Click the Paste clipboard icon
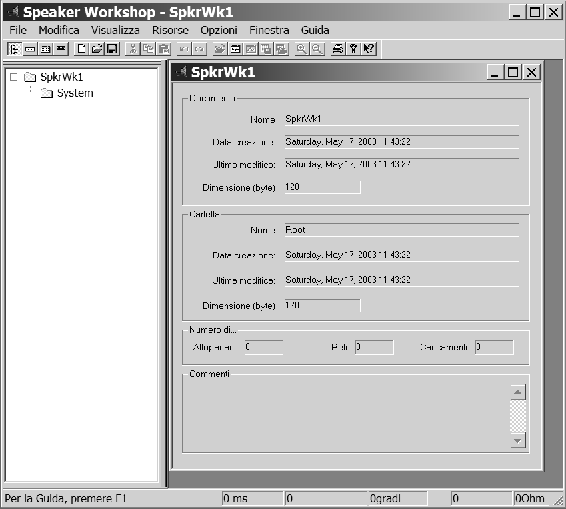 164,49
